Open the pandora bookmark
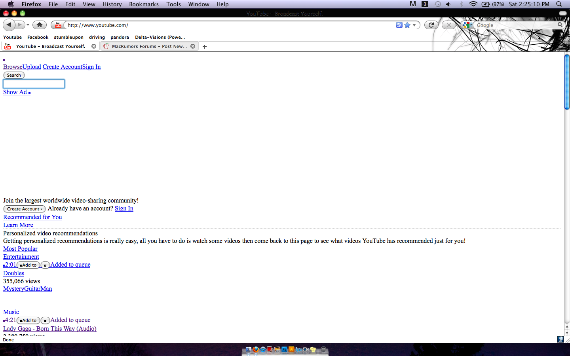 pos(120,37)
